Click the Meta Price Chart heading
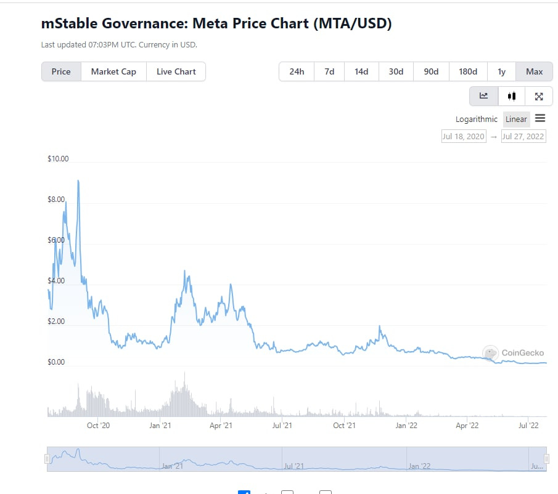The image size is (558, 494). (x=216, y=23)
